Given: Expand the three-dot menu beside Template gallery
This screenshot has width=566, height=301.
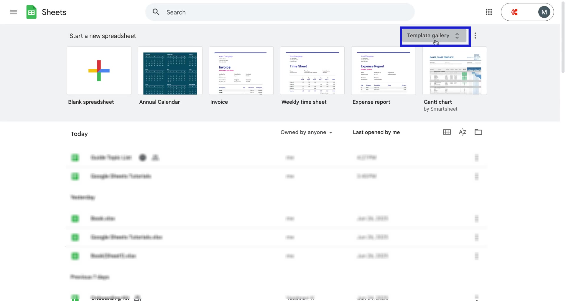Looking at the screenshot, I should (x=475, y=35).
